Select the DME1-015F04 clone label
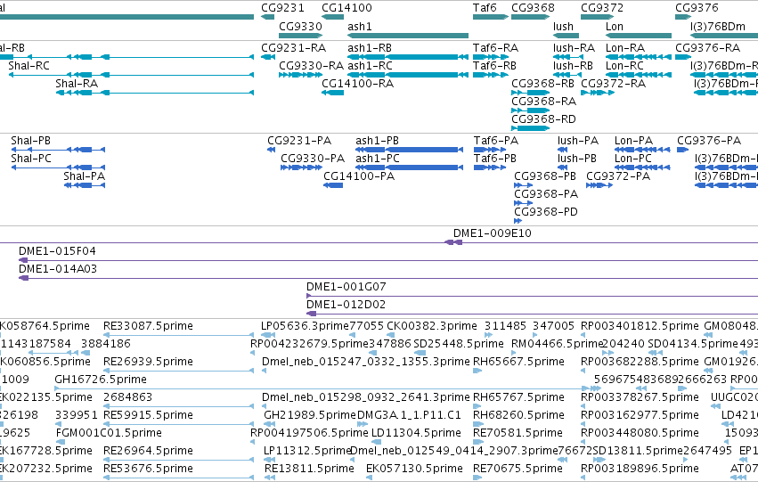The height and width of the screenshot is (482, 758). point(57,251)
